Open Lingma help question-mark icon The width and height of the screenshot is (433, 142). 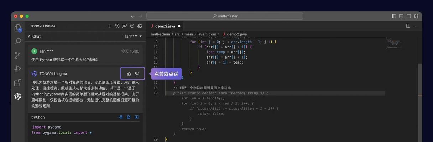pos(132,26)
